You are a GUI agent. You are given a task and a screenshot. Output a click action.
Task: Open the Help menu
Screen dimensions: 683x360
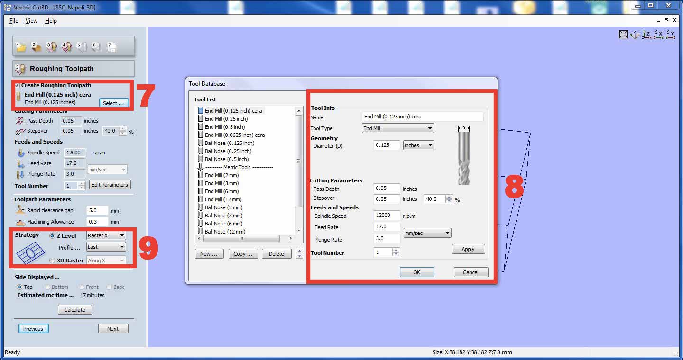click(51, 21)
